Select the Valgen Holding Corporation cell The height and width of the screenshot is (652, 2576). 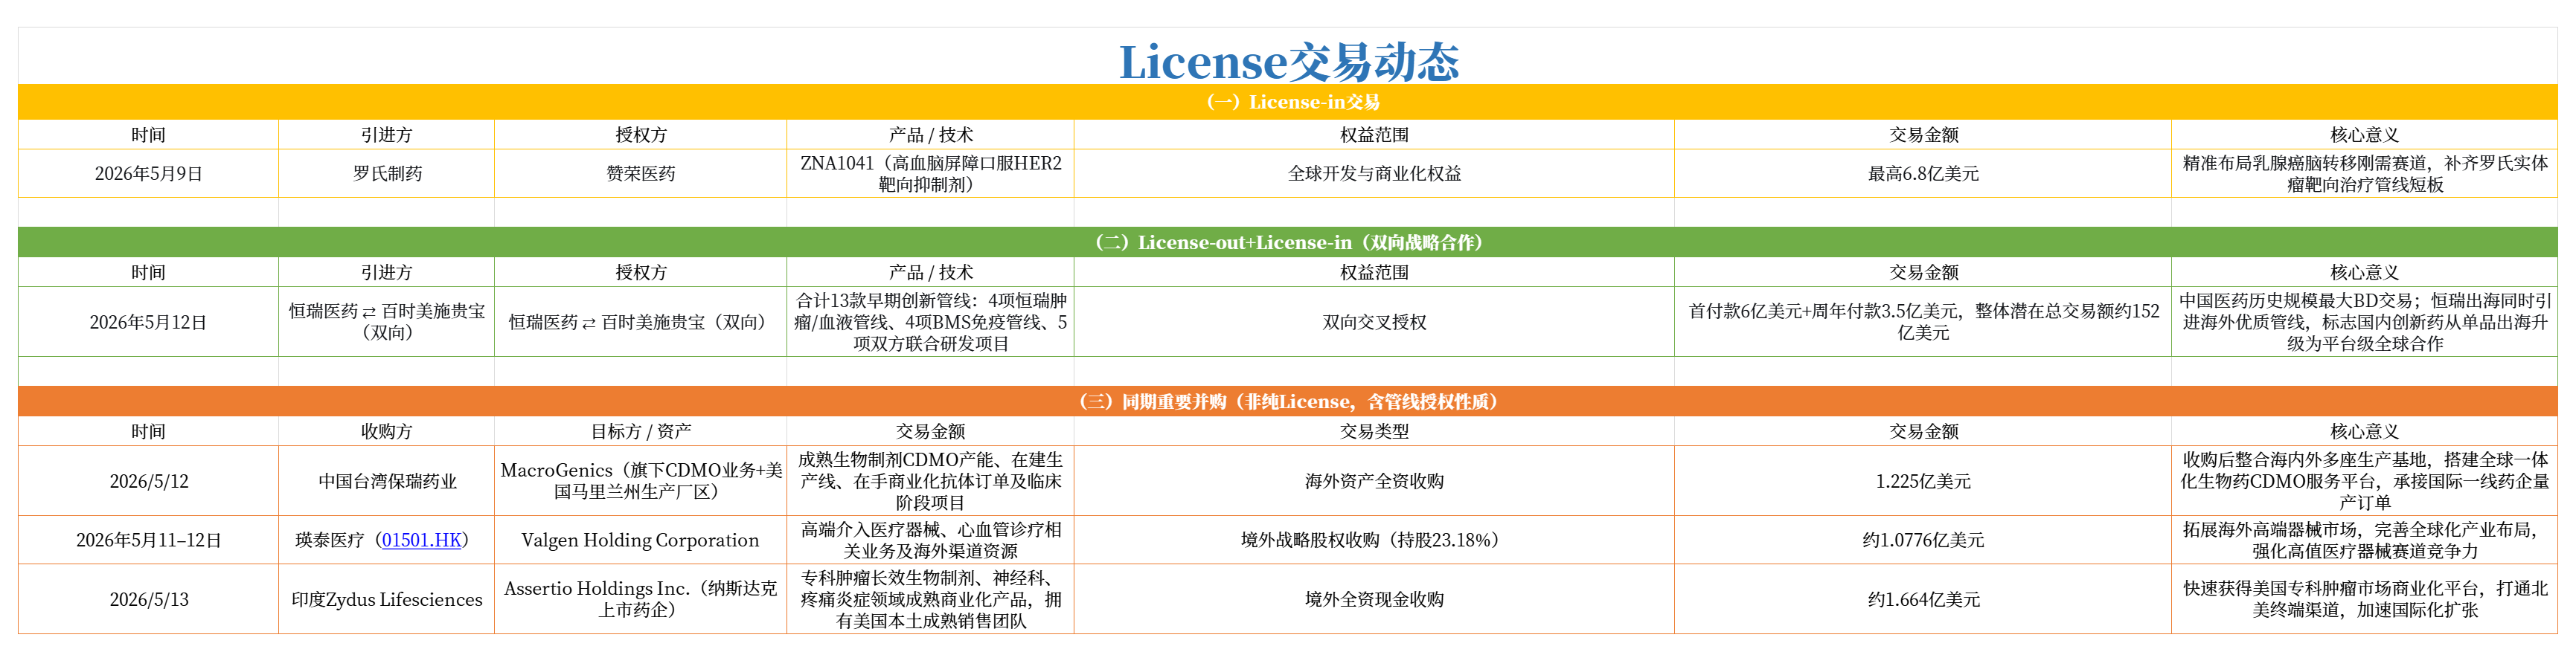coord(641,540)
